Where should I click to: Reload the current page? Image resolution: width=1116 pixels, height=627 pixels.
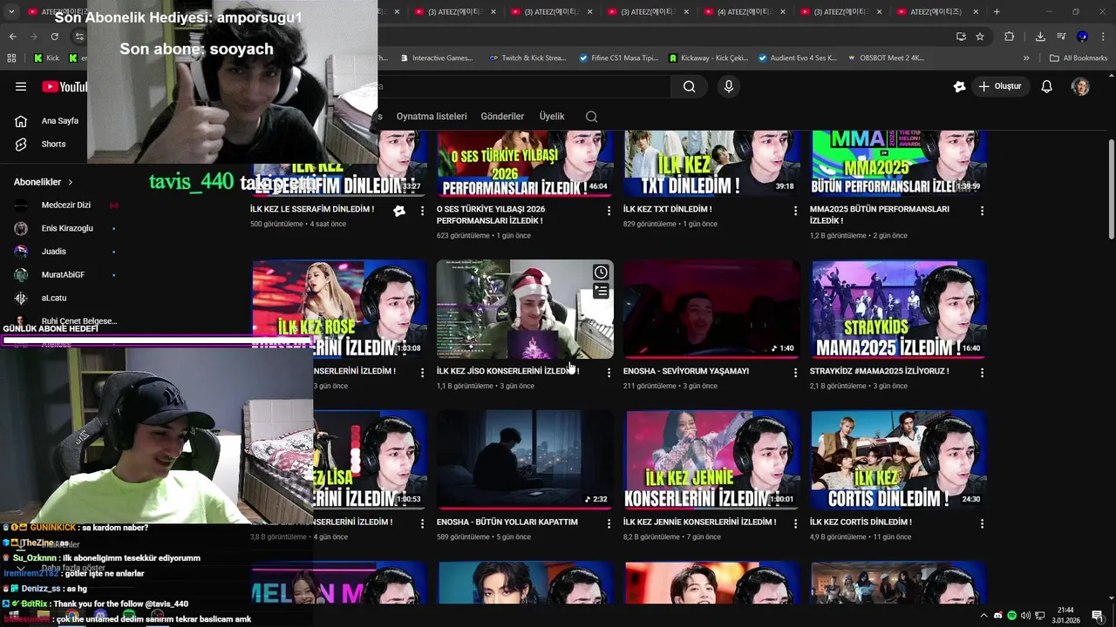(54, 37)
